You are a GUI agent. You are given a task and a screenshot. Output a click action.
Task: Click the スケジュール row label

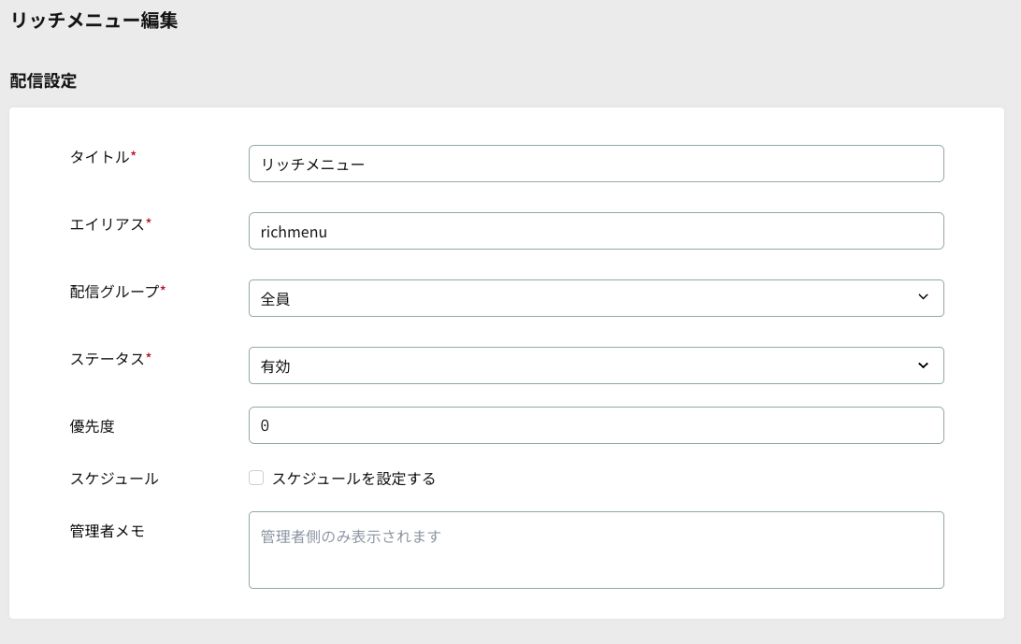(x=114, y=479)
